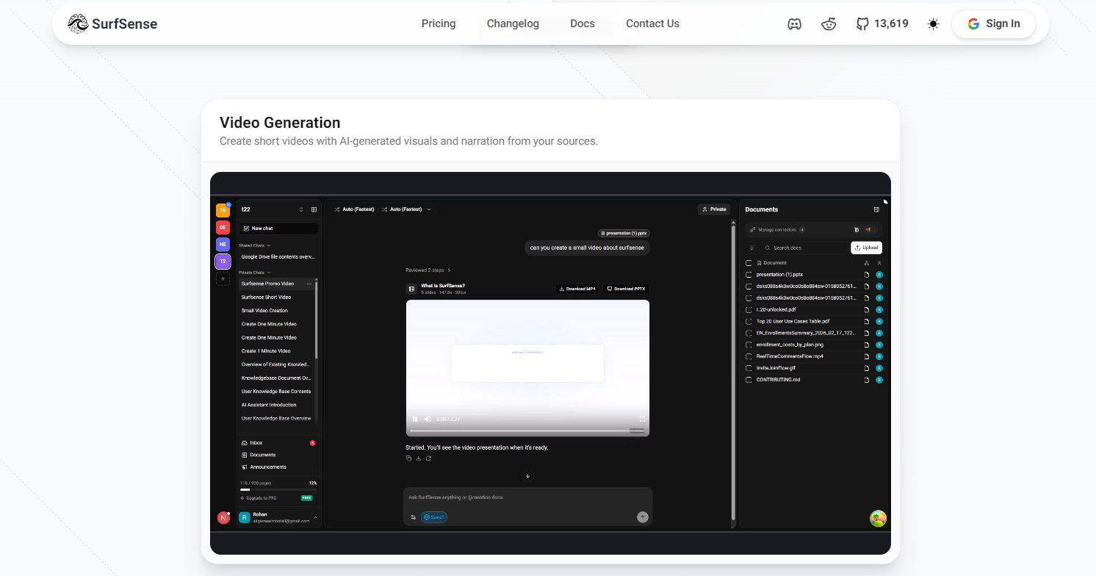Click Download MP4 for the SurfSense video
The width and height of the screenshot is (1096, 576).
[x=577, y=289]
